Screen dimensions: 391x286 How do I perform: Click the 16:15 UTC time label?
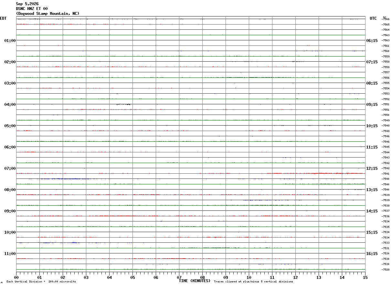[372, 254]
